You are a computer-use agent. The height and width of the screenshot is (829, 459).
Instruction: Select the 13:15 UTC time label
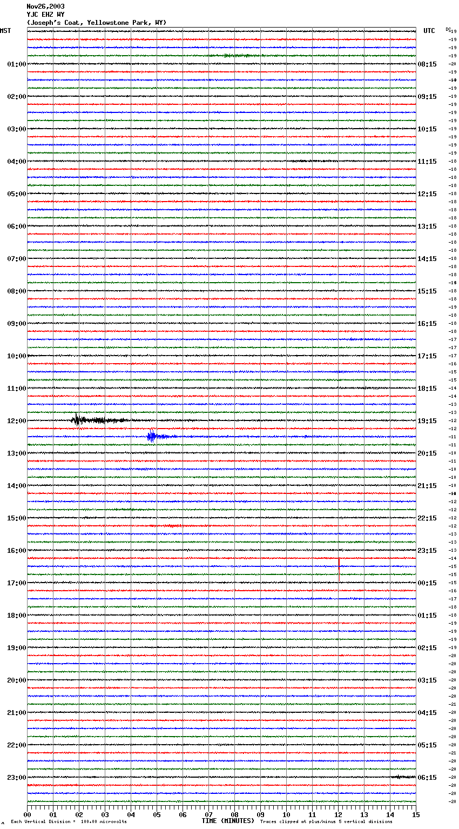pos(427,226)
